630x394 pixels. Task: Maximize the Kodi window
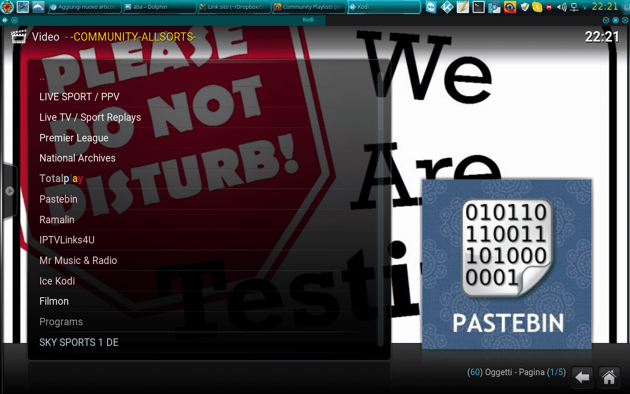(x=616, y=20)
